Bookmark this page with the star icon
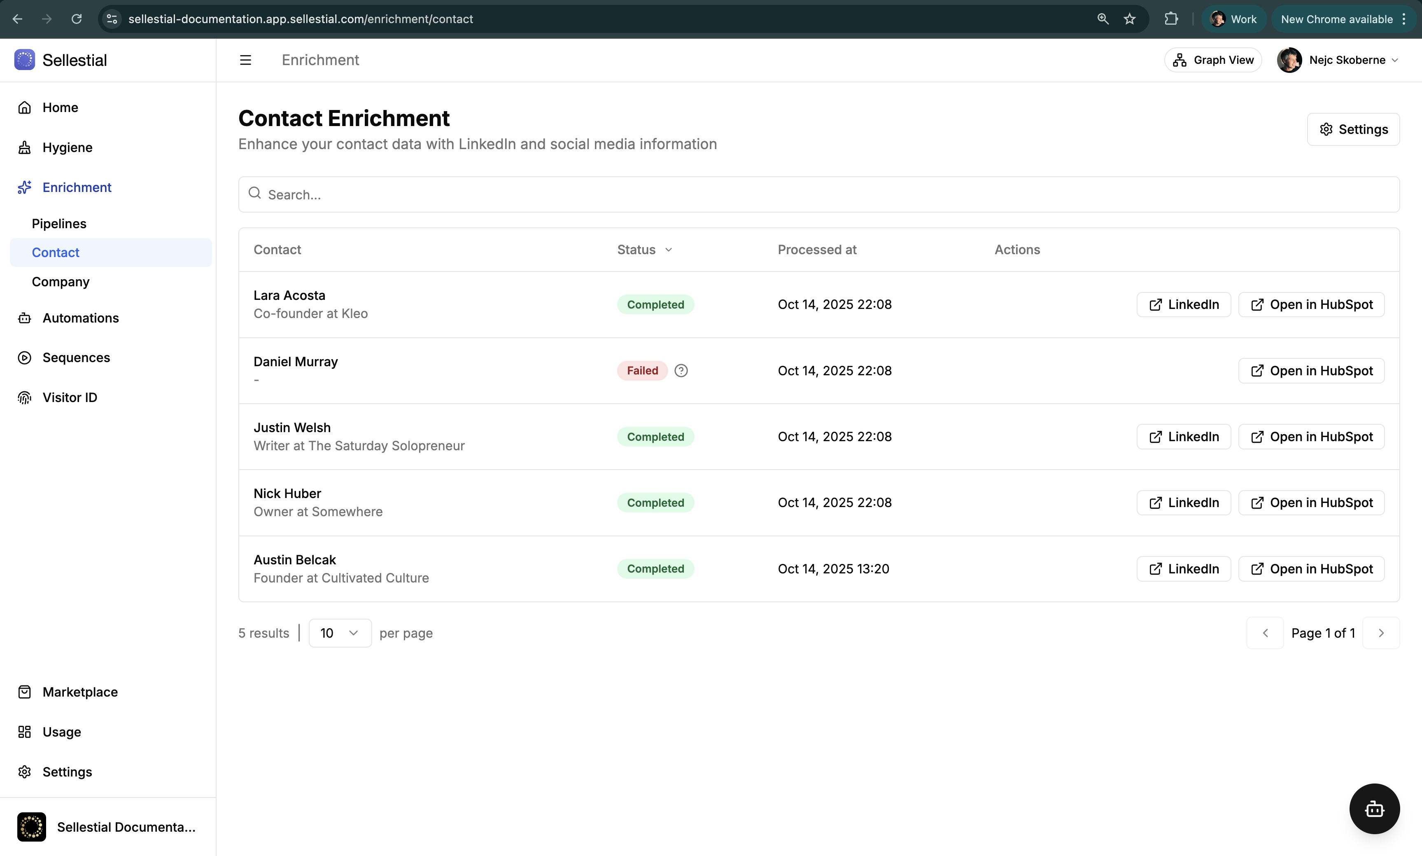 pyautogui.click(x=1130, y=19)
